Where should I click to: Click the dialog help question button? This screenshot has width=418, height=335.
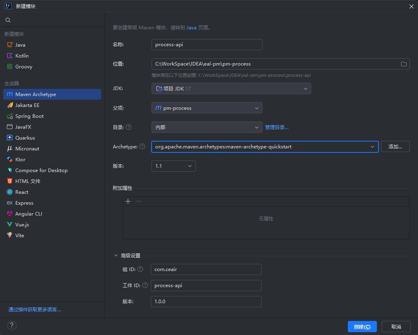point(12,325)
